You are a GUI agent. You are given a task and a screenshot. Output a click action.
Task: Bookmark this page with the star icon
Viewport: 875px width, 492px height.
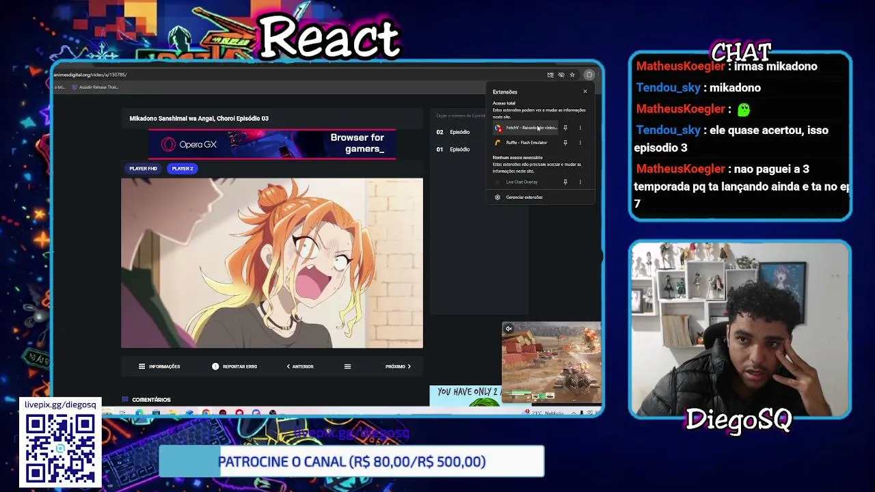(572, 74)
